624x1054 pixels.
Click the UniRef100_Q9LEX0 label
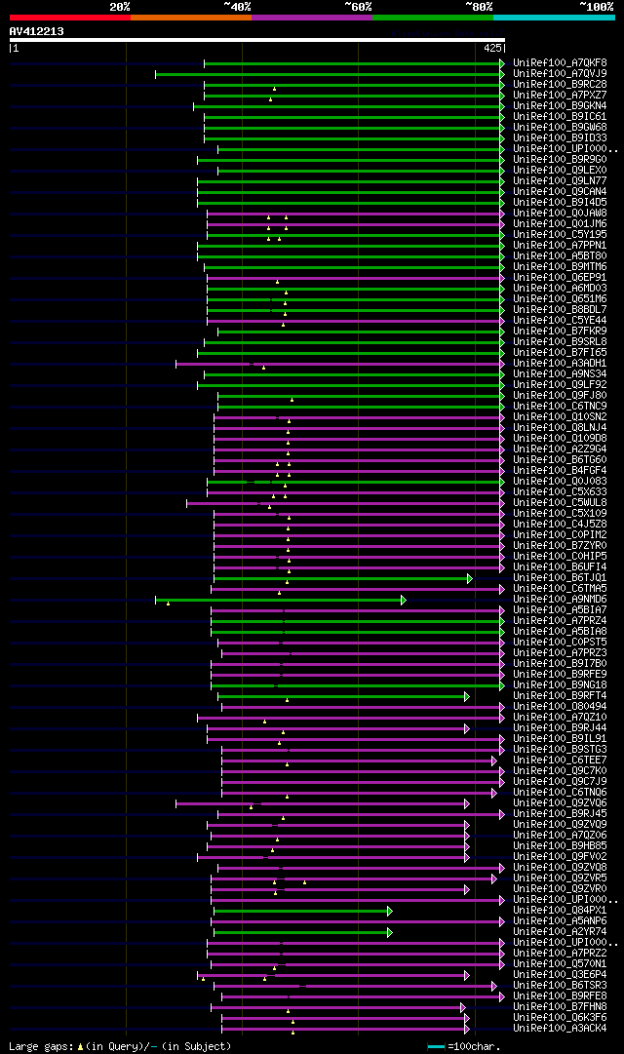(x=560, y=171)
